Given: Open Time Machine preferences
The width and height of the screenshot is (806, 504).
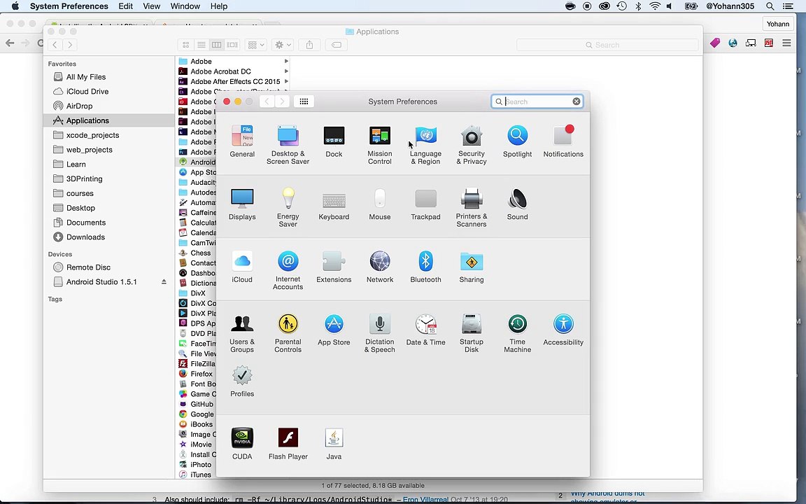Looking at the screenshot, I should tap(517, 332).
